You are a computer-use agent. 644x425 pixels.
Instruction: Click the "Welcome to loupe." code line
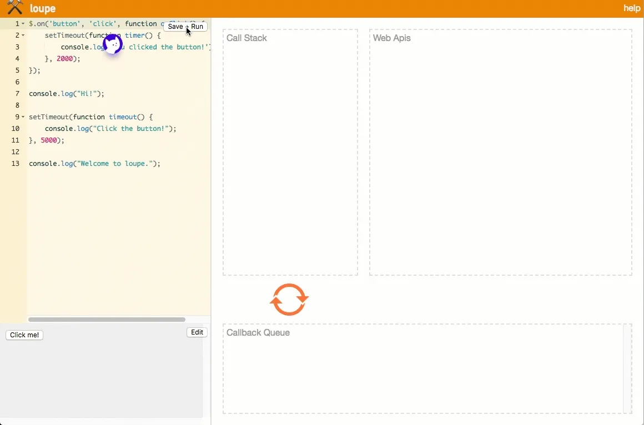click(x=94, y=164)
